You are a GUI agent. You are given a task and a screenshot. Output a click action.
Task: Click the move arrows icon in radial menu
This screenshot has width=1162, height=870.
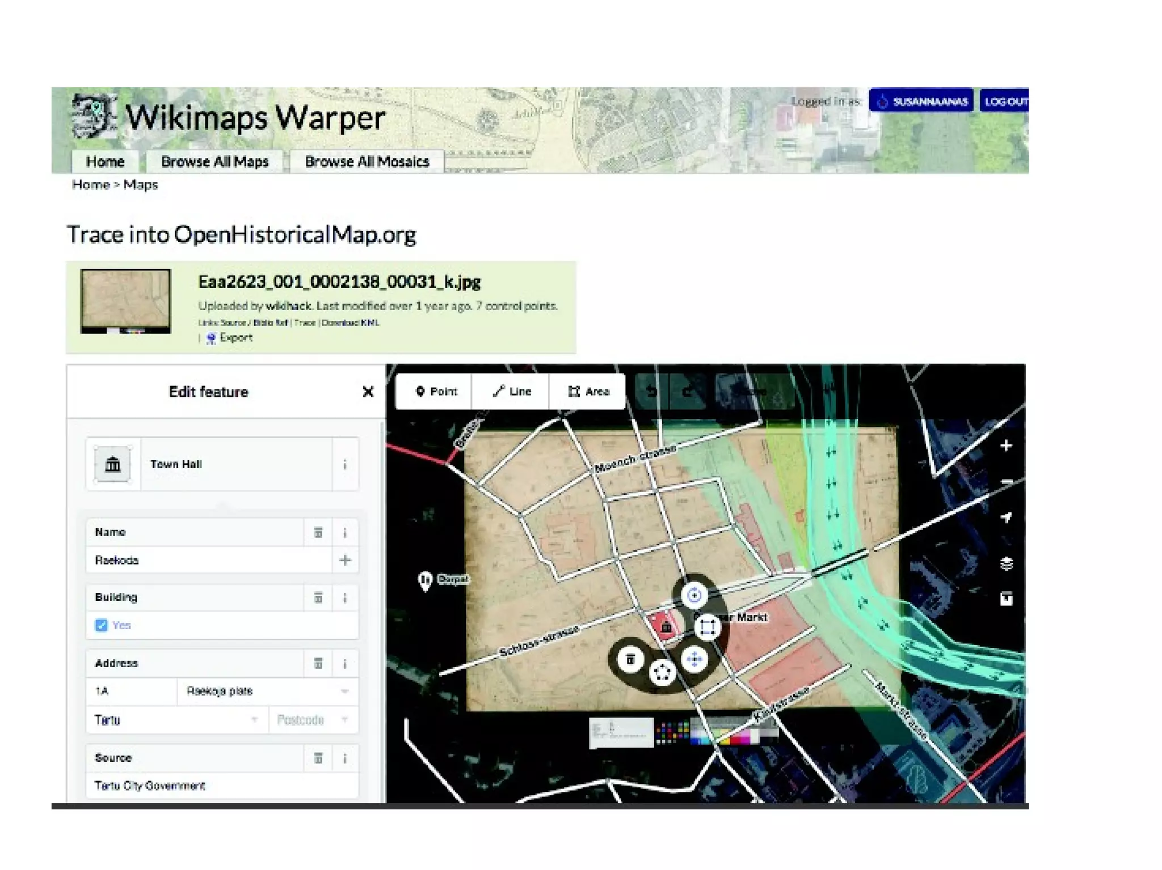pos(694,659)
